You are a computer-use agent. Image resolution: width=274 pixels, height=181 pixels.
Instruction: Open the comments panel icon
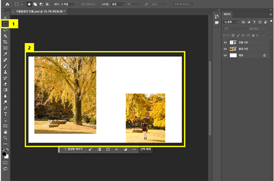point(217,23)
